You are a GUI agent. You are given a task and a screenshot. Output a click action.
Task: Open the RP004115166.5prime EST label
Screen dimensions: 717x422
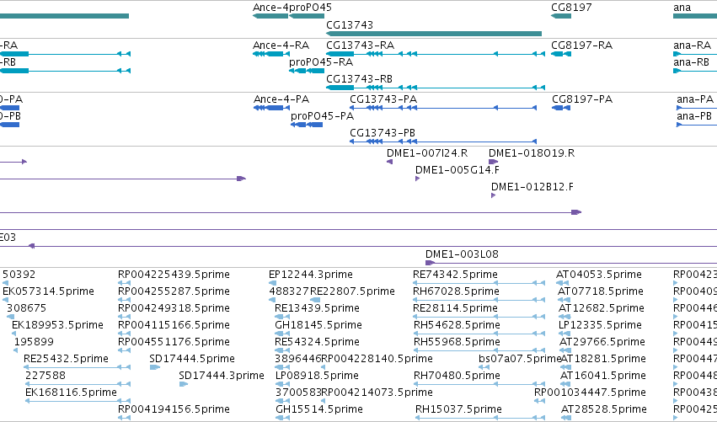coord(174,325)
